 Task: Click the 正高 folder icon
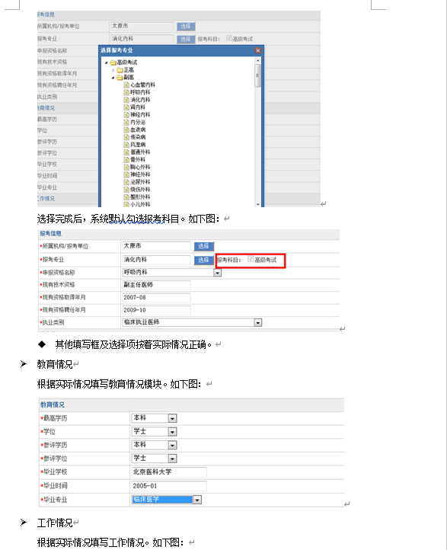[120, 70]
